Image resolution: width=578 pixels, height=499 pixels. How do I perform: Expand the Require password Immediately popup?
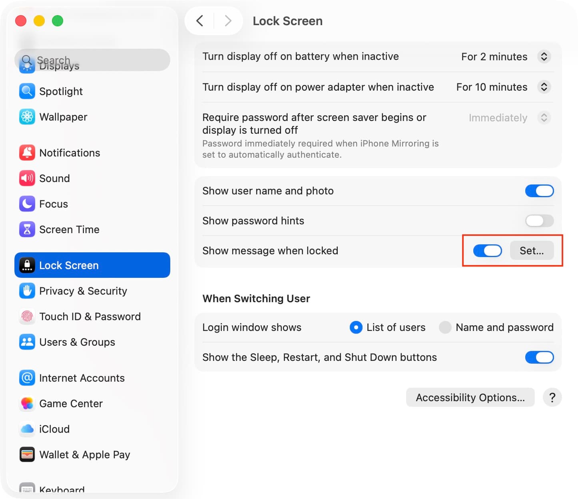click(x=544, y=118)
